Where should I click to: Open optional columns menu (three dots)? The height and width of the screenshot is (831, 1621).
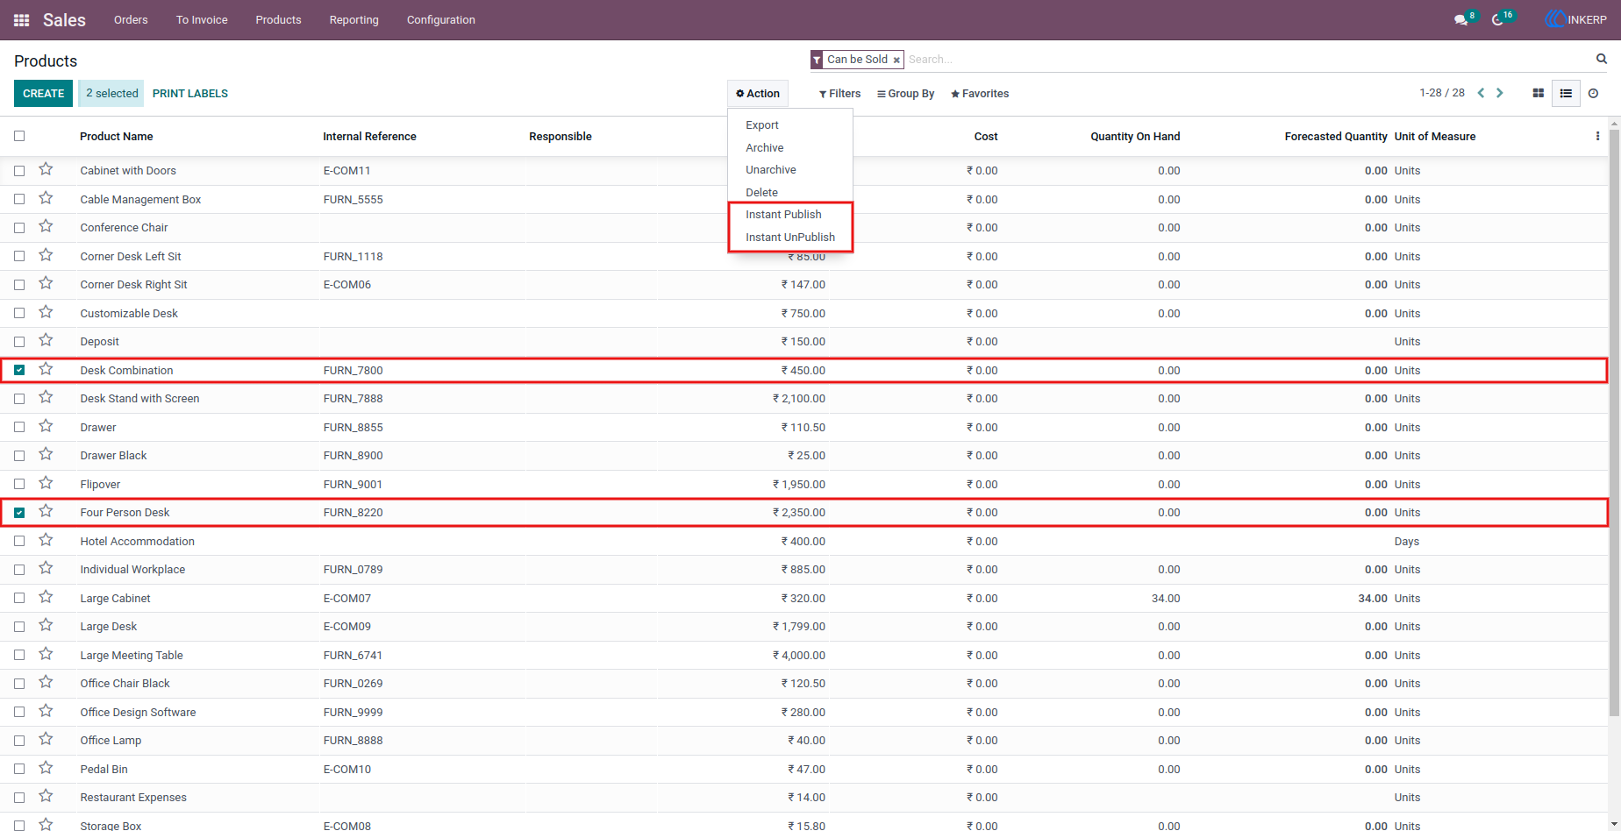click(x=1597, y=136)
